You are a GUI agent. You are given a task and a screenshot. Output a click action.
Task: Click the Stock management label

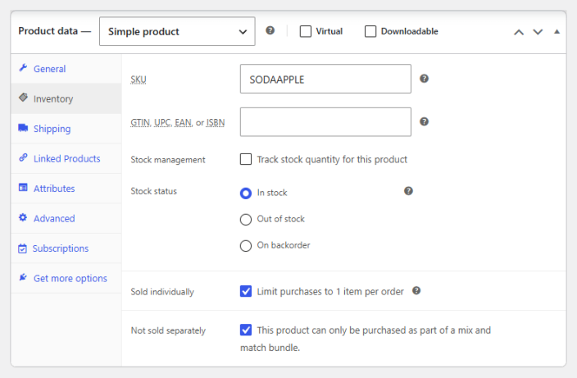pos(168,160)
